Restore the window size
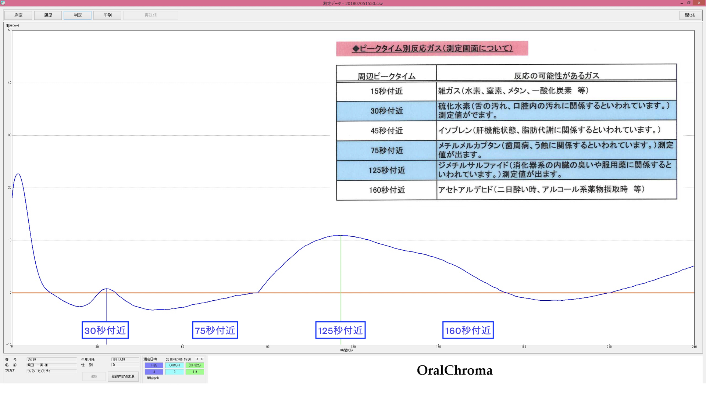This screenshot has height=397, width=706. [x=689, y=3]
